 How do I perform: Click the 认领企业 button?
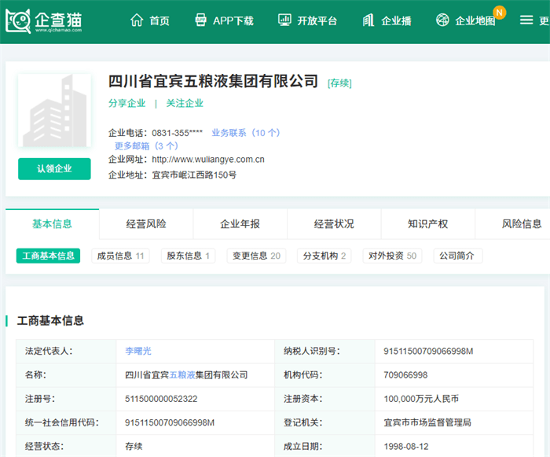(x=54, y=169)
